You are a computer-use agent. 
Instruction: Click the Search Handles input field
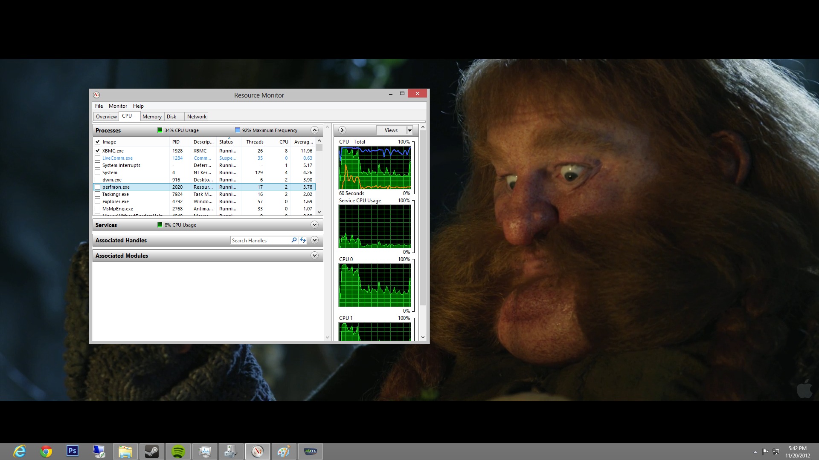point(260,241)
